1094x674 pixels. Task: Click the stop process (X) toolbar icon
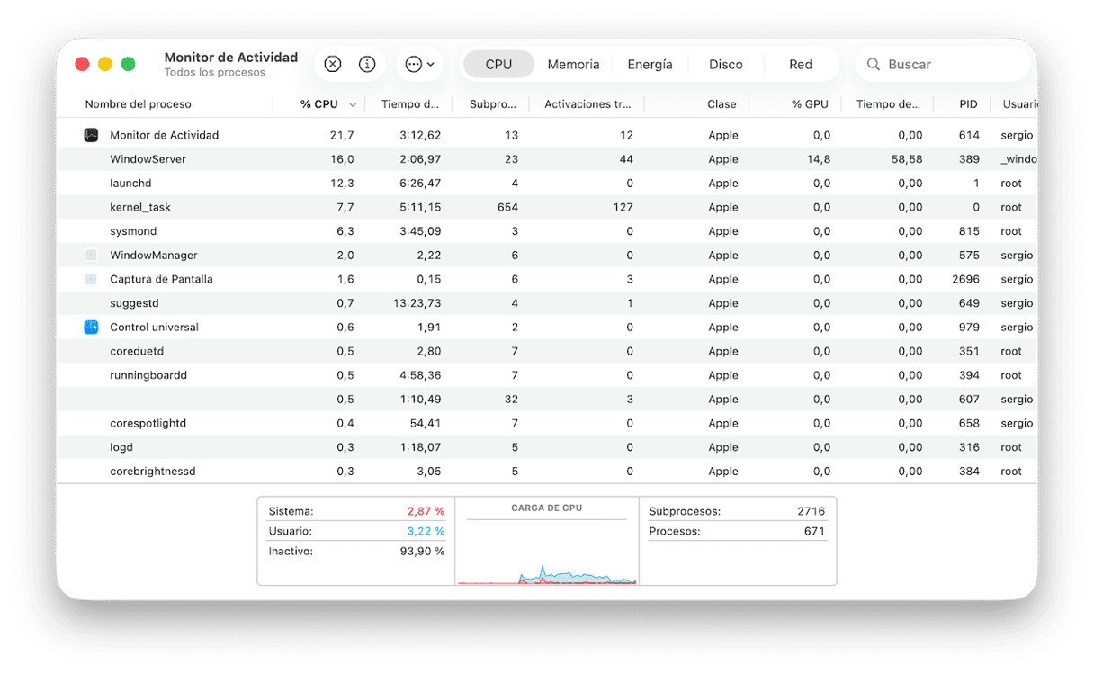click(333, 64)
